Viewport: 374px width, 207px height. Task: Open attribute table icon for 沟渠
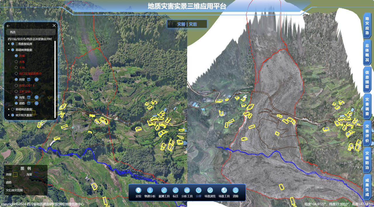pyautogui.click(x=29, y=97)
